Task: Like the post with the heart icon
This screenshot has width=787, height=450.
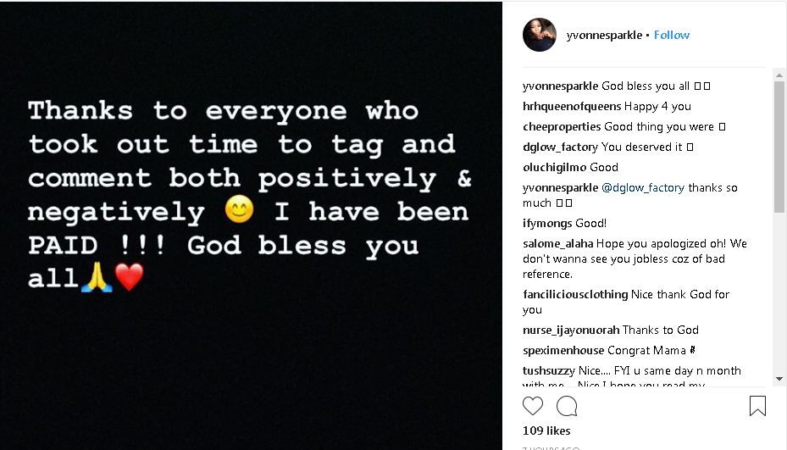Action: pos(533,406)
